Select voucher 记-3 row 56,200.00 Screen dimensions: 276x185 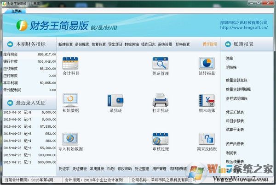(30, 148)
